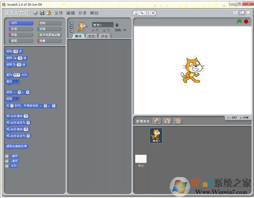254x198 pixels.
Task: Open the 文件 menu
Action: click(58, 13)
